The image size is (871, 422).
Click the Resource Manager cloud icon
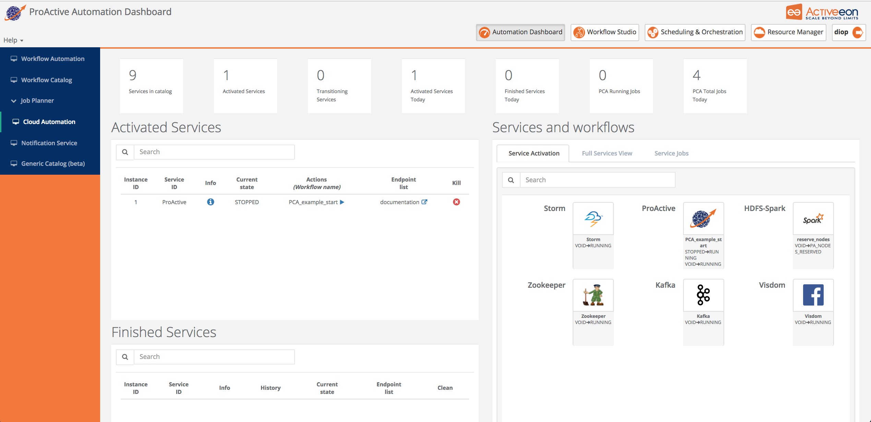(760, 33)
